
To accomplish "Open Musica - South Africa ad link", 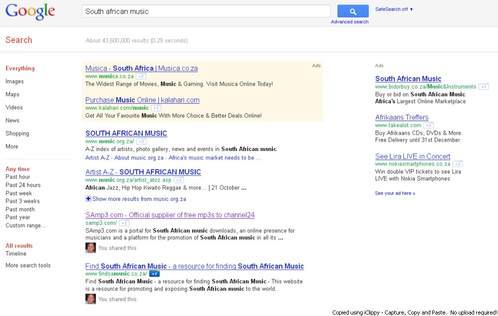I will pyautogui.click(x=141, y=68).
